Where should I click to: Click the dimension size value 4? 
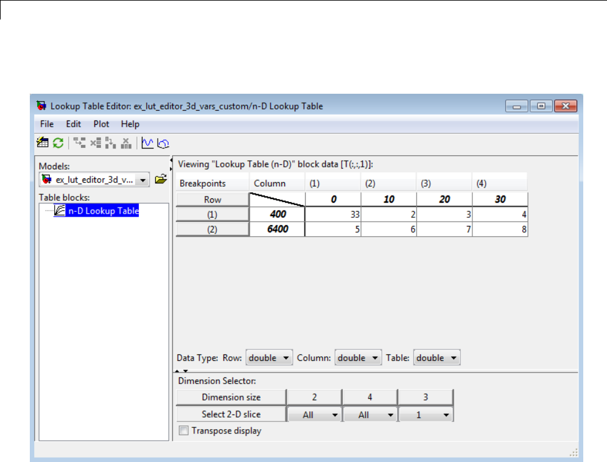coord(370,397)
